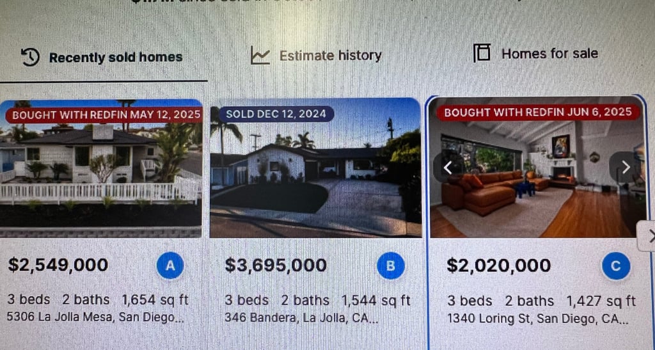Click the Bandera house driveway photo

click(x=315, y=179)
